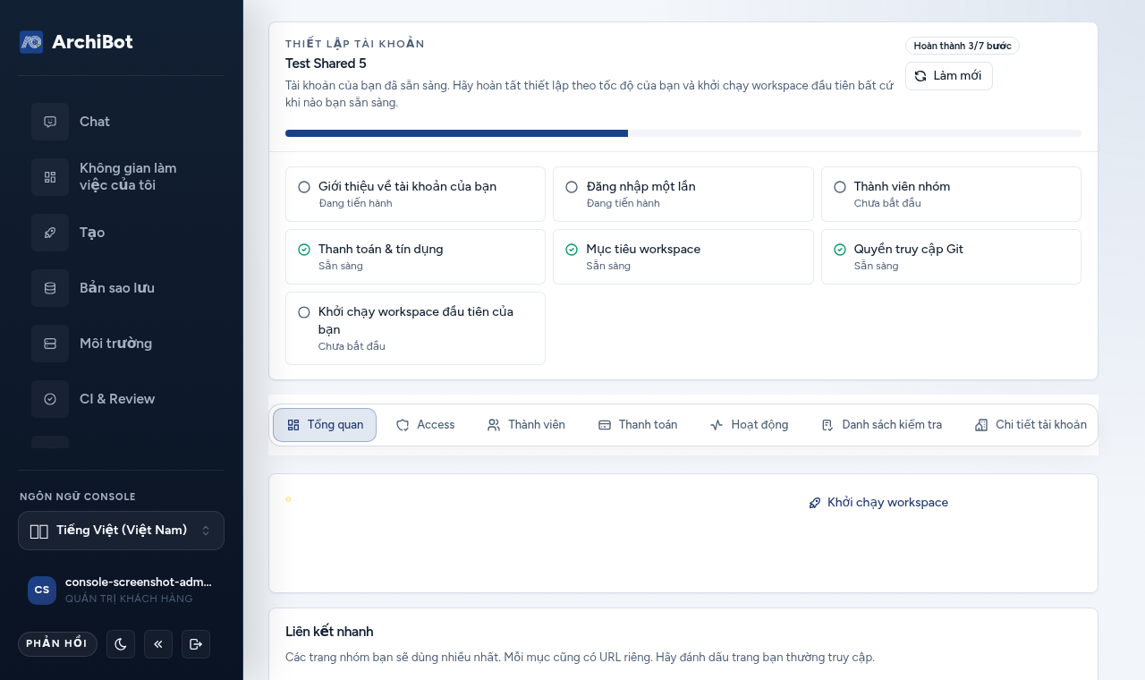The height and width of the screenshot is (680, 1145).
Task: Click the account setup progress bar
Action: coord(683,133)
